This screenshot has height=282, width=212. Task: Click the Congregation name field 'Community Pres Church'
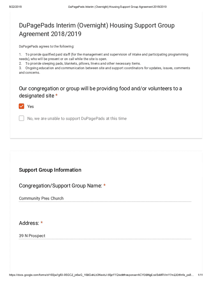(x=105, y=198)
